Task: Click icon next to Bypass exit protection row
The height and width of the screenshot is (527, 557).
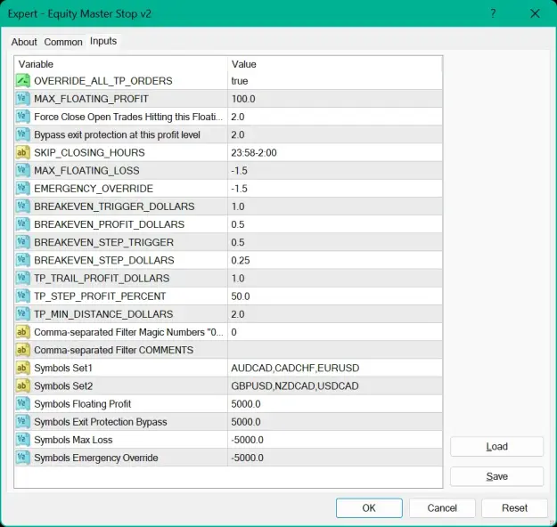Action: point(23,134)
